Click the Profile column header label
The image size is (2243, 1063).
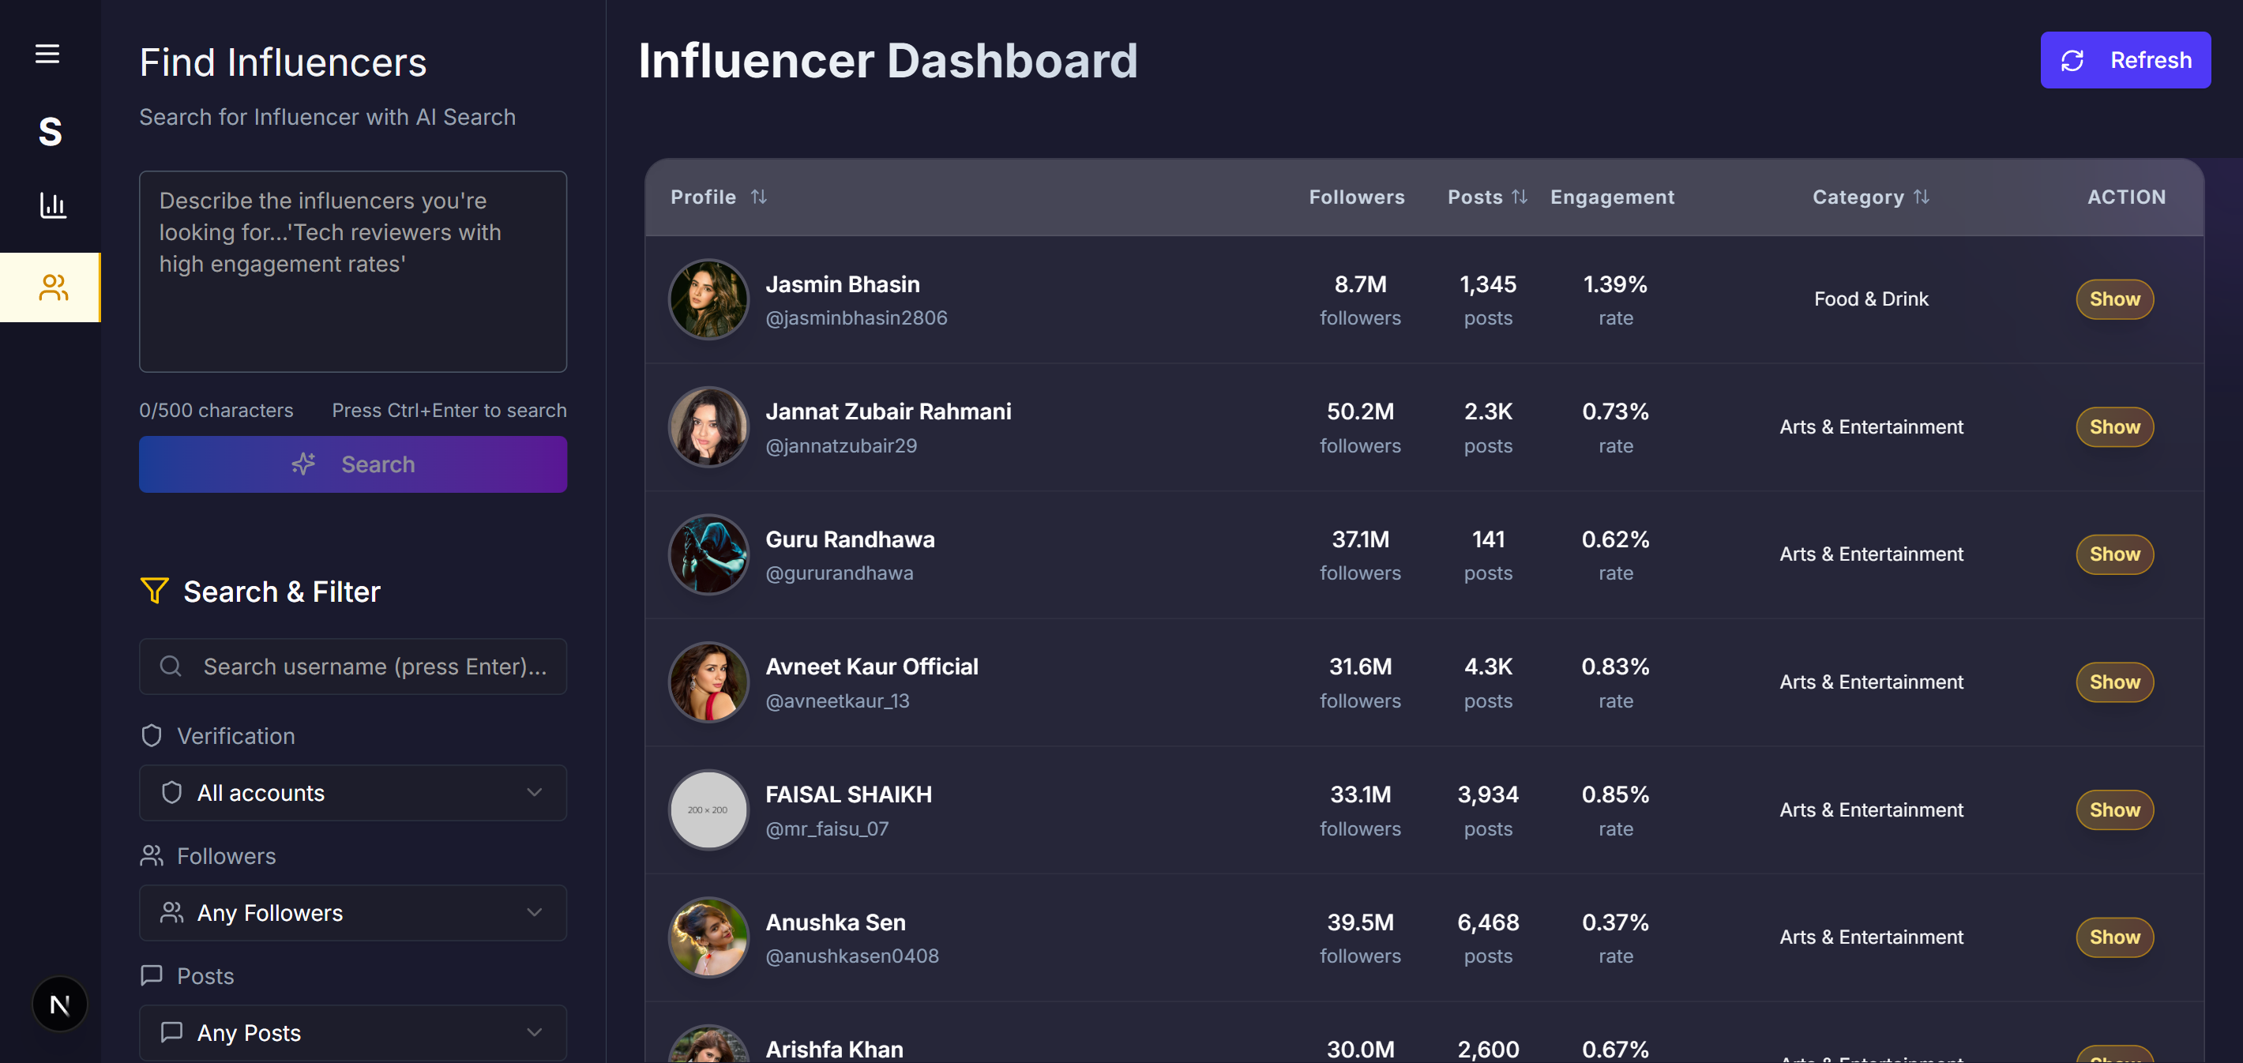703,197
